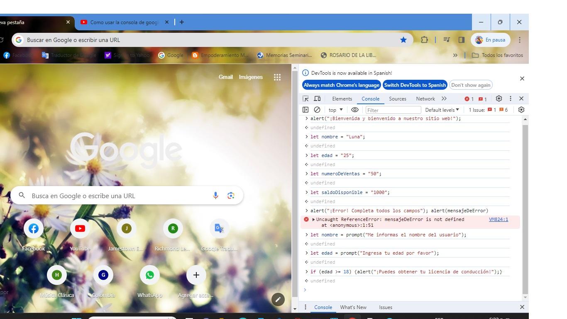Open the Traductor de Google bookmark
This screenshot has width=567, height=319.
pos(69,55)
